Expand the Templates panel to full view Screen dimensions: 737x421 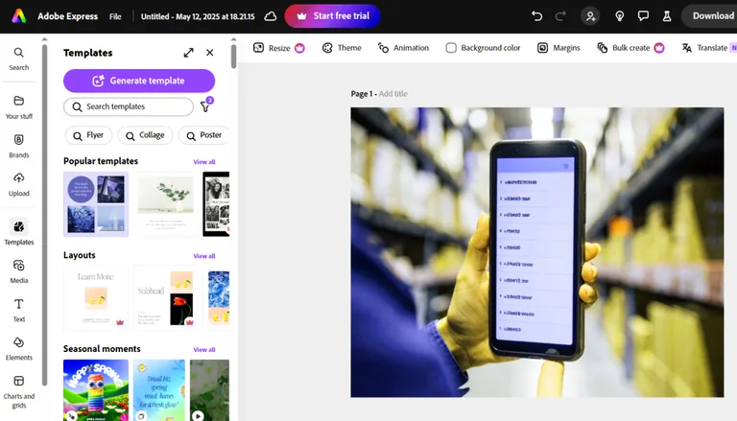(188, 53)
